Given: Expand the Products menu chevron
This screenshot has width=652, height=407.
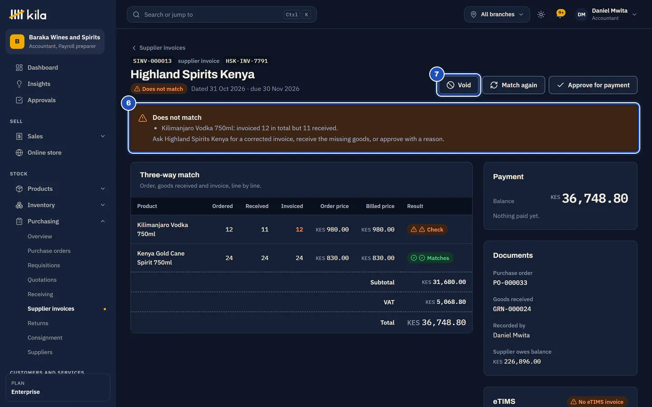Looking at the screenshot, I should click(x=103, y=189).
